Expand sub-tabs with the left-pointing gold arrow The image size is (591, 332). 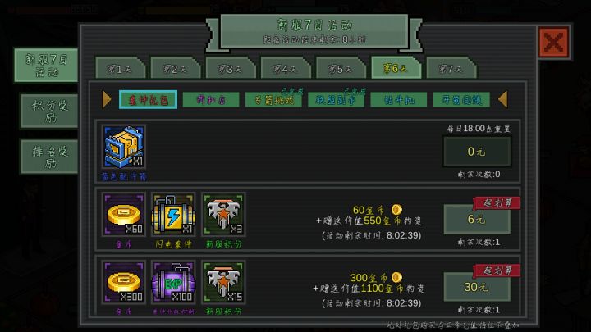click(x=503, y=99)
